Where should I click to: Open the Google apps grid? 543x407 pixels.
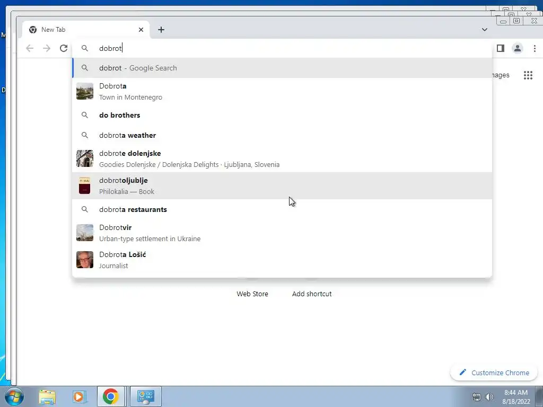[x=528, y=75]
